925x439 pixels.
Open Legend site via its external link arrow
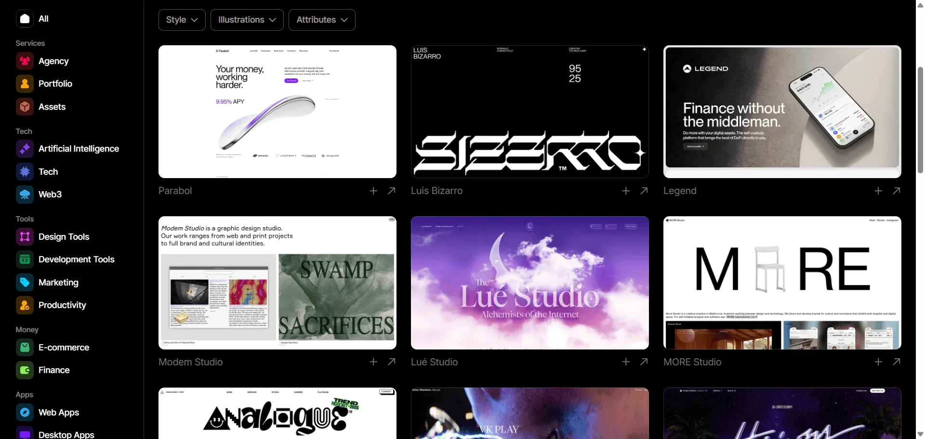click(x=897, y=191)
